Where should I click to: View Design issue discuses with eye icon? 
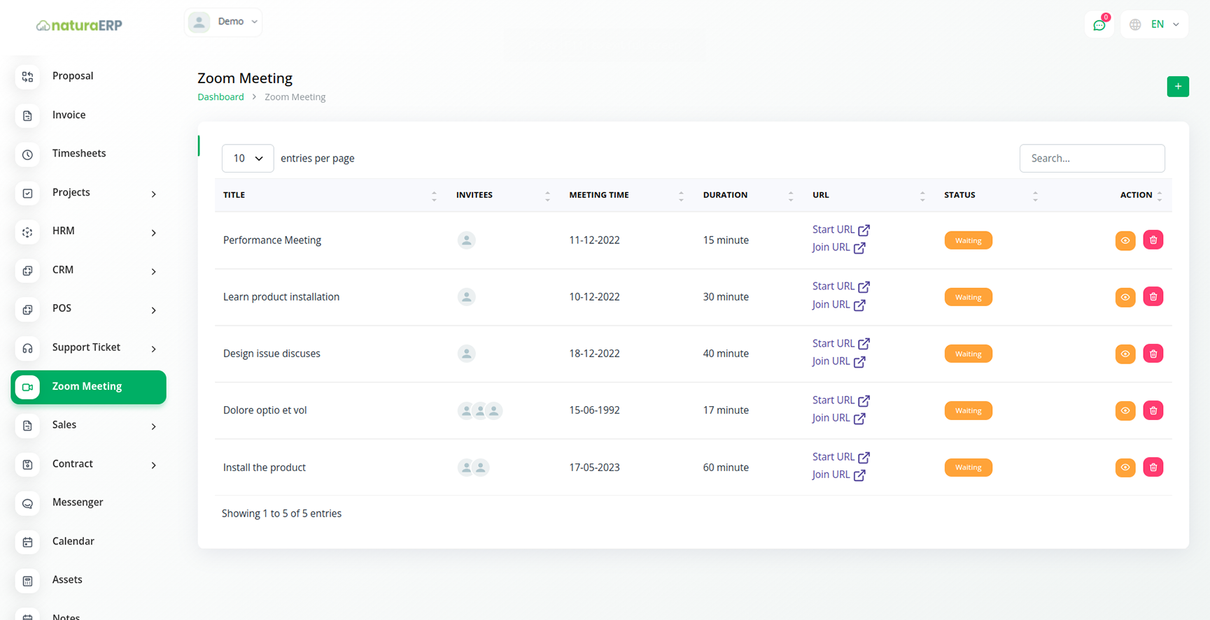pyautogui.click(x=1125, y=354)
